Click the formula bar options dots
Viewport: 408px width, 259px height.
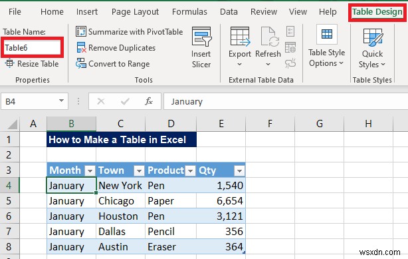tap(78, 101)
